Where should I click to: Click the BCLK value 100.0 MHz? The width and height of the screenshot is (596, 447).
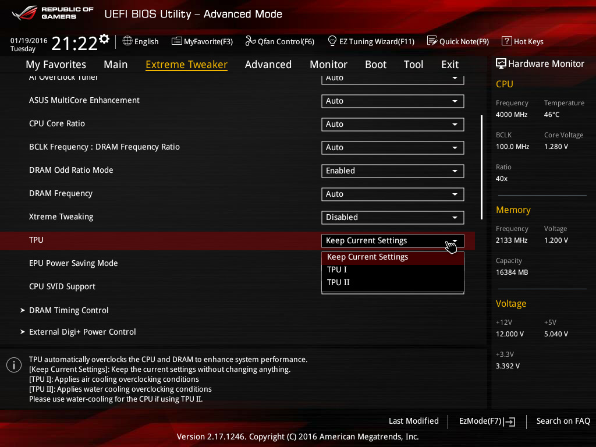click(512, 147)
